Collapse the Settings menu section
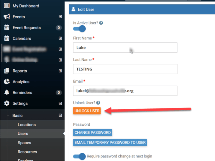Image resolution: width=215 pixels, height=161 pixels. click(x=60, y=104)
